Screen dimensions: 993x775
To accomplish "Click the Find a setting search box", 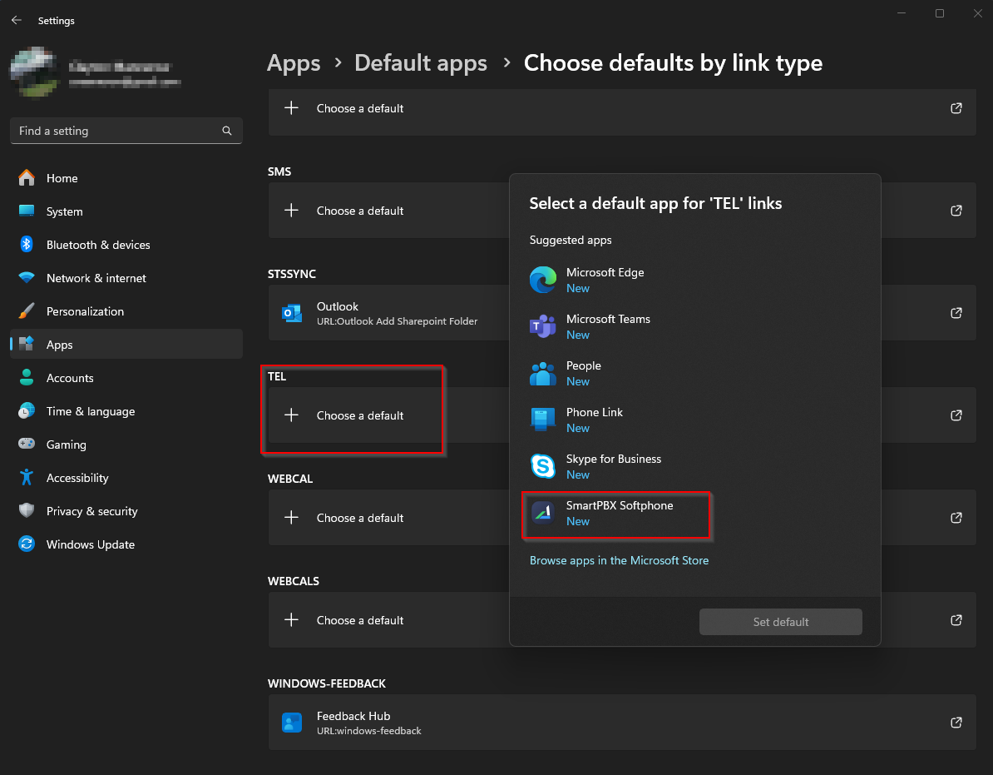I will point(126,131).
